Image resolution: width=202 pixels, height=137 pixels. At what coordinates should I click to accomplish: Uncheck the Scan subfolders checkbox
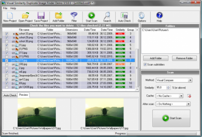tap(145, 64)
